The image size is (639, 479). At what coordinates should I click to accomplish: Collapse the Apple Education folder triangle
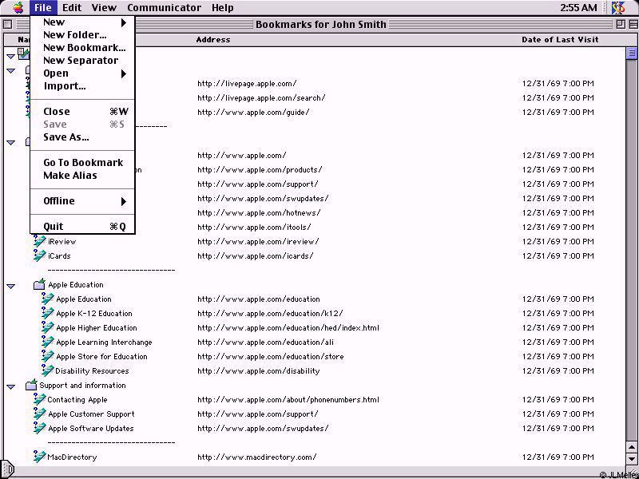11,287
